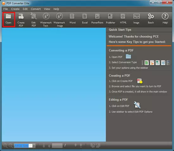
Task: Click the 'Editing a PDF' heading
Action: coord(118,100)
